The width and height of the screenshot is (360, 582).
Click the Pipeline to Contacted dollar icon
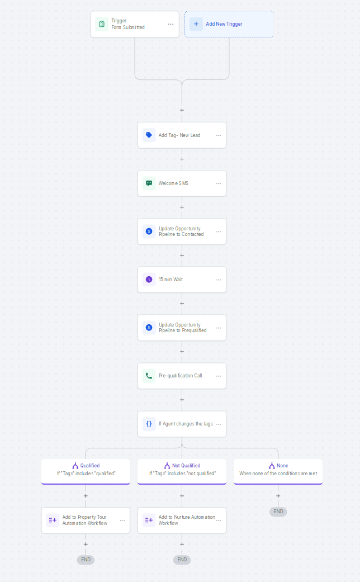(149, 231)
